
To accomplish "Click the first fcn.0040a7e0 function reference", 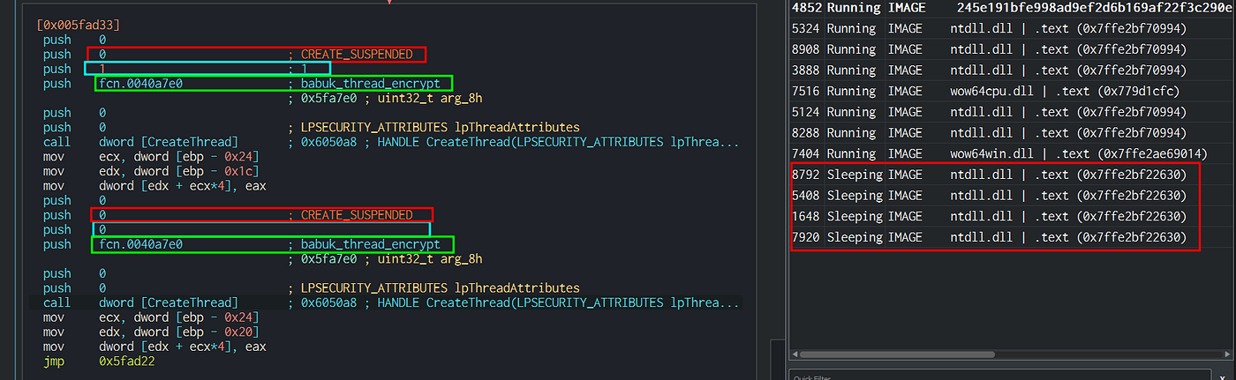I will (140, 84).
